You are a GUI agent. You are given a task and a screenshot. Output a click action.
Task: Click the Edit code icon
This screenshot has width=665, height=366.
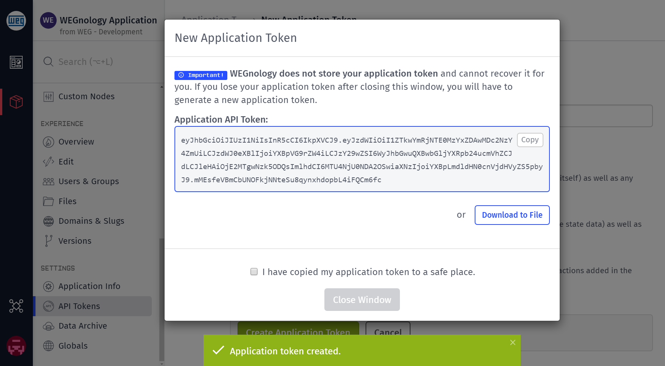pyautogui.click(x=48, y=162)
